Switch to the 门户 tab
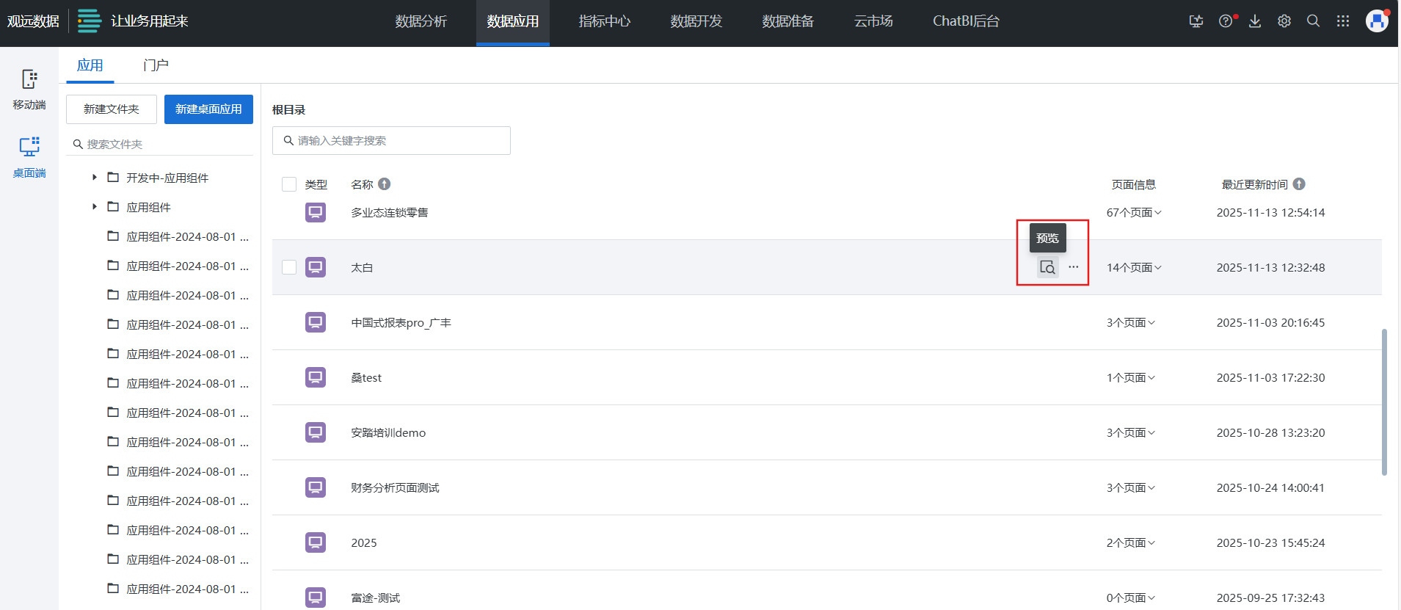This screenshot has width=1401, height=610. pyautogui.click(x=156, y=65)
